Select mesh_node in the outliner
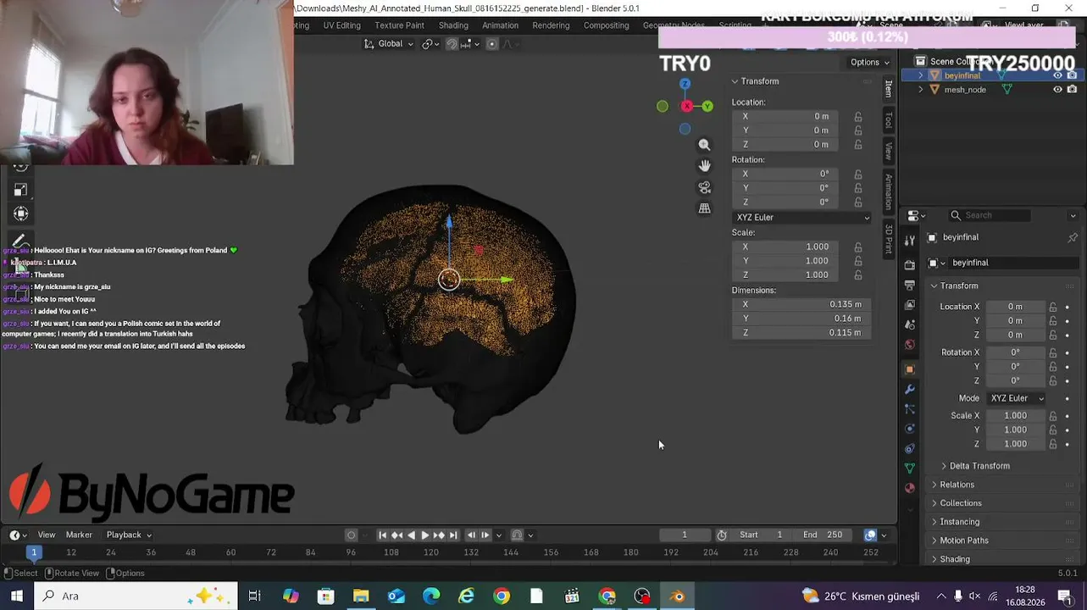Screen dimensions: 1087x610 [x=965, y=89]
